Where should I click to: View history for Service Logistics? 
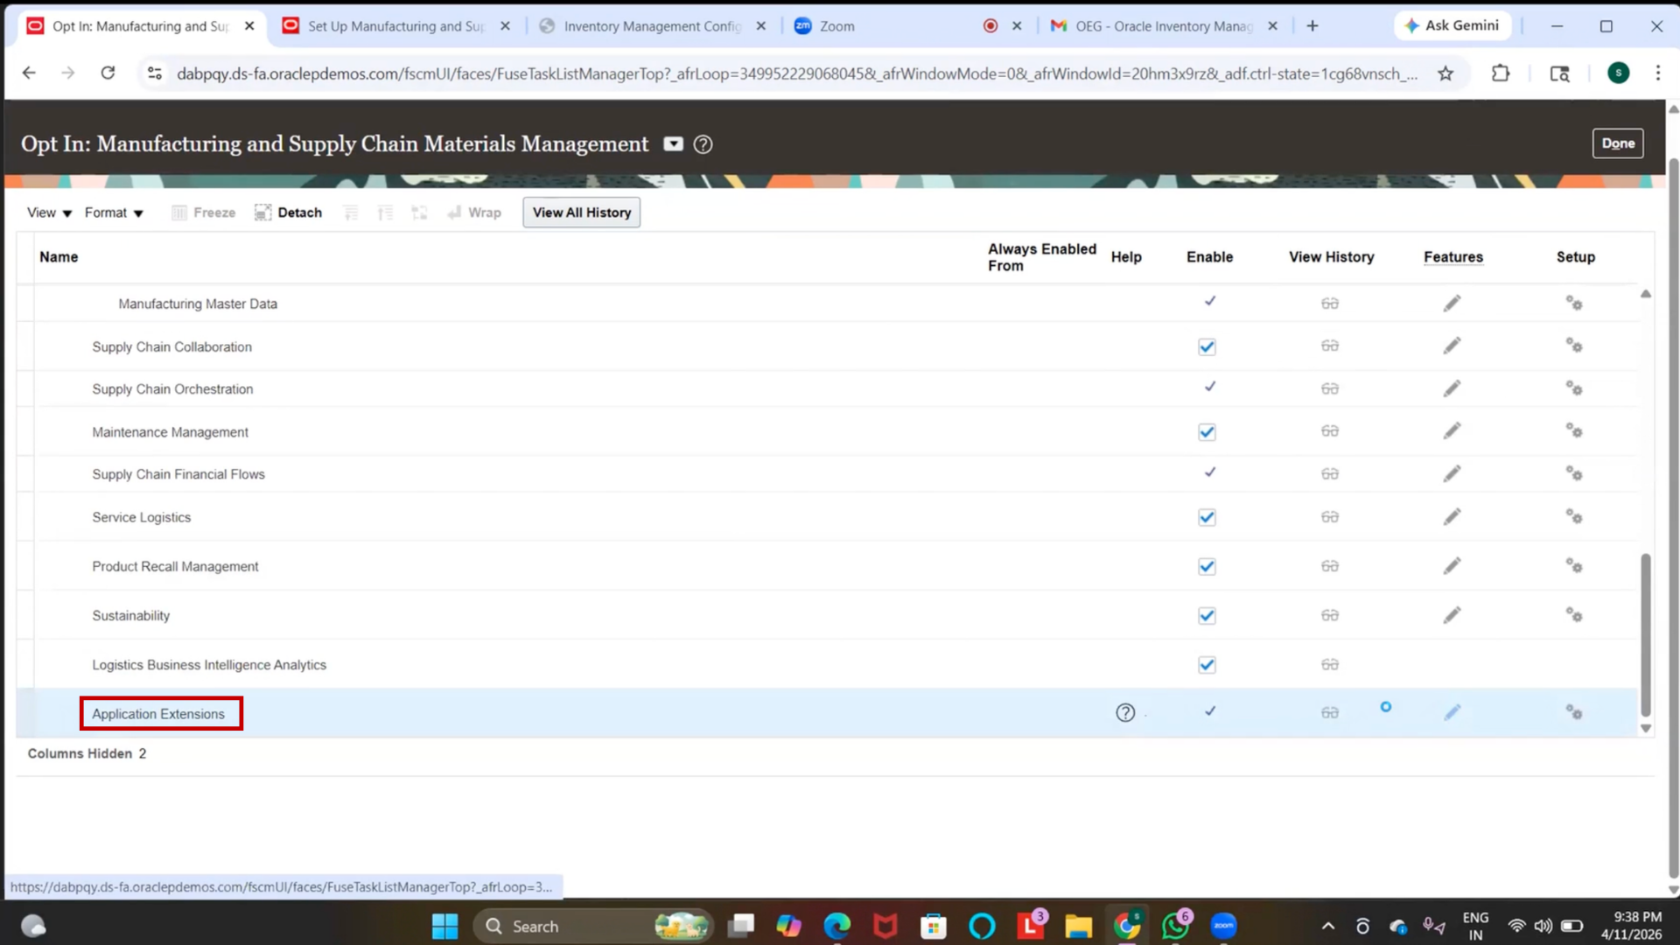pyautogui.click(x=1330, y=517)
